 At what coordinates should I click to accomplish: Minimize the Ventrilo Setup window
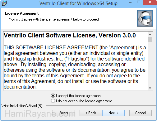click(130, 3)
